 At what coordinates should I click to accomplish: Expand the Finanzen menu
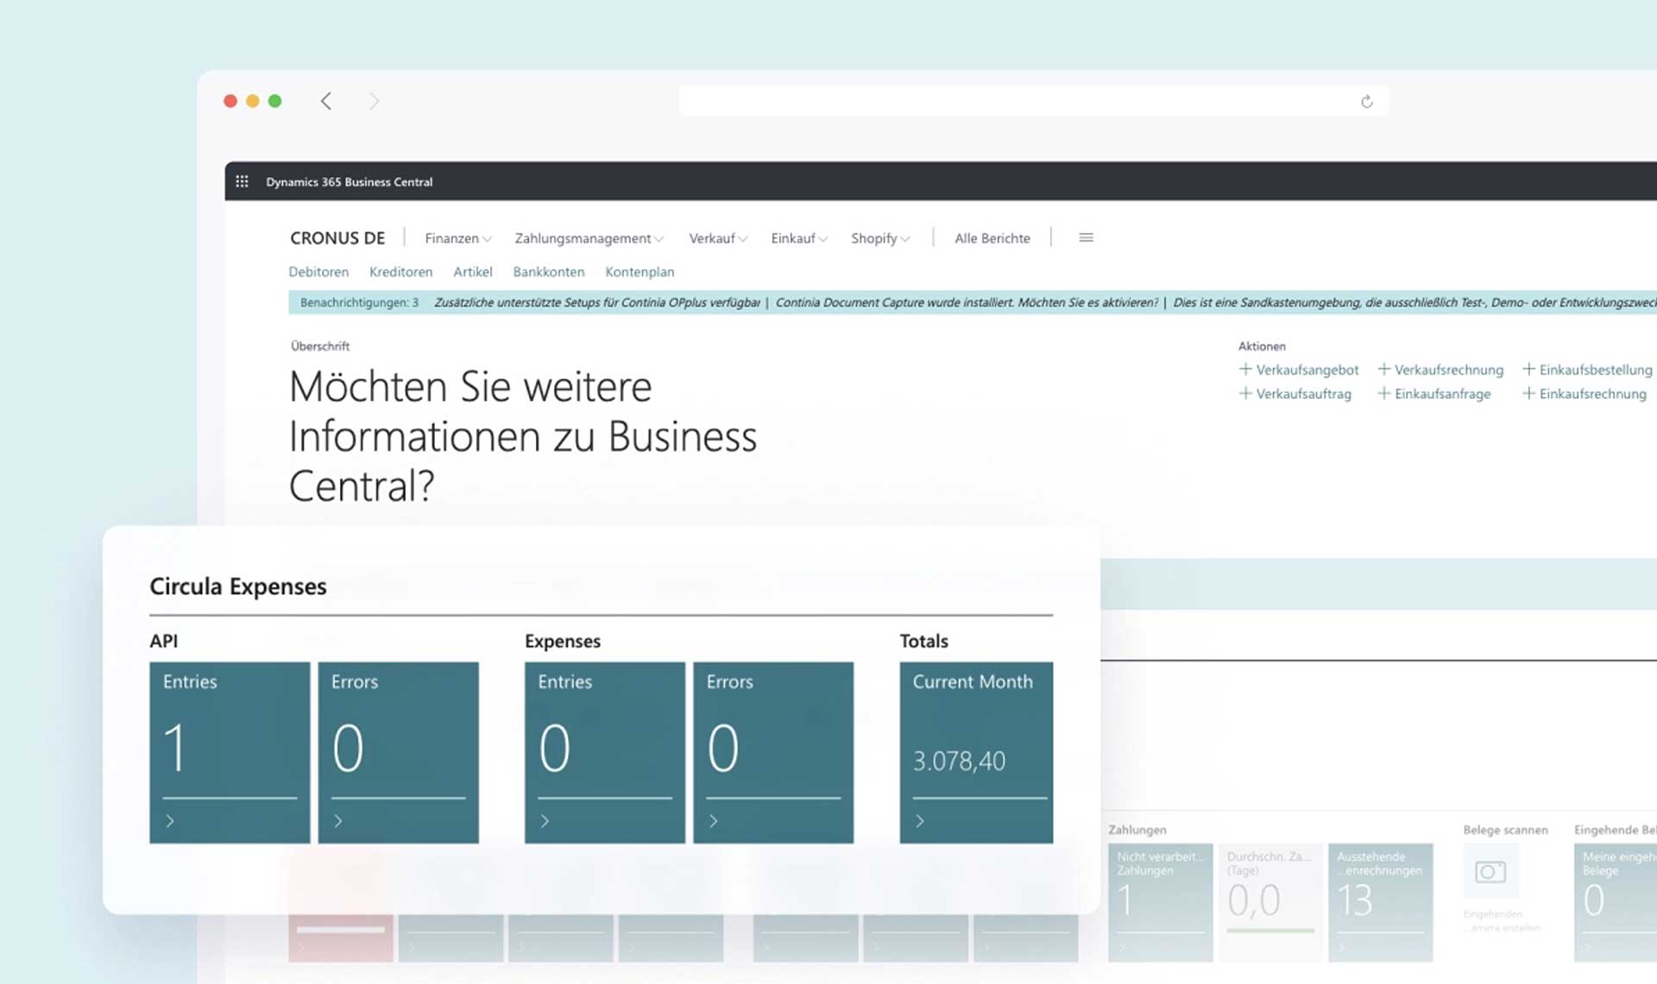click(458, 238)
